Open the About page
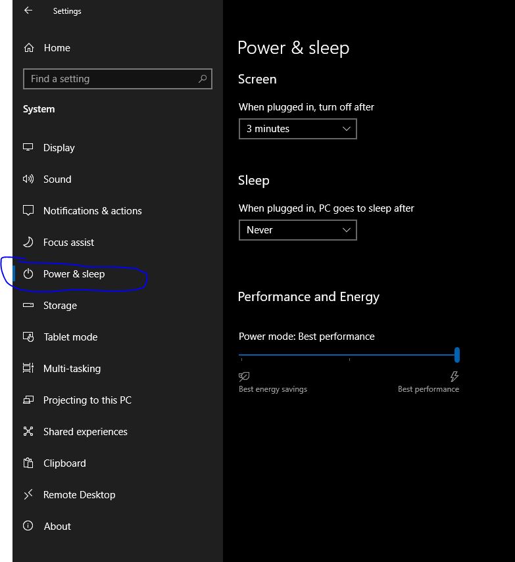The height and width of the screenshot is (562, 515). pos(57,526)
